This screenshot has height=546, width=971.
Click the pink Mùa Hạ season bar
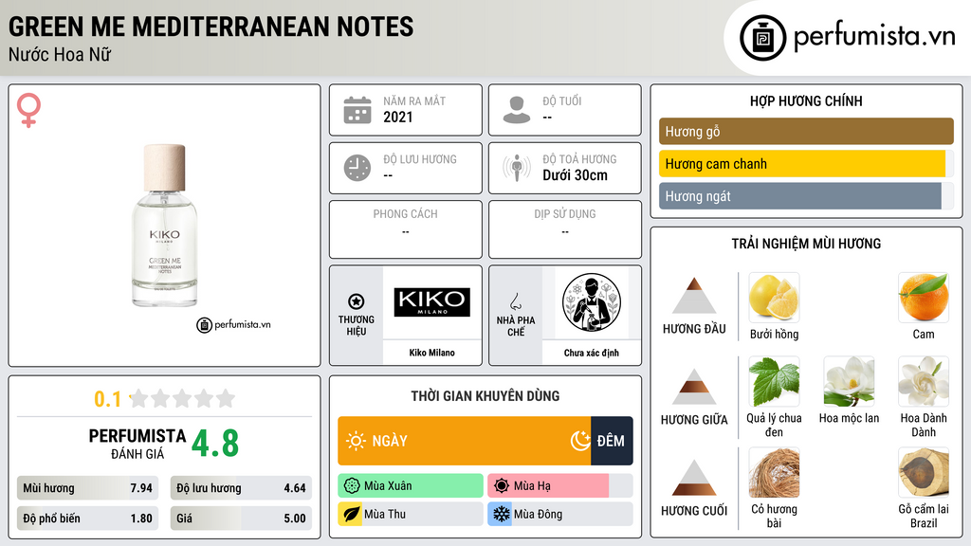point(548,486)
